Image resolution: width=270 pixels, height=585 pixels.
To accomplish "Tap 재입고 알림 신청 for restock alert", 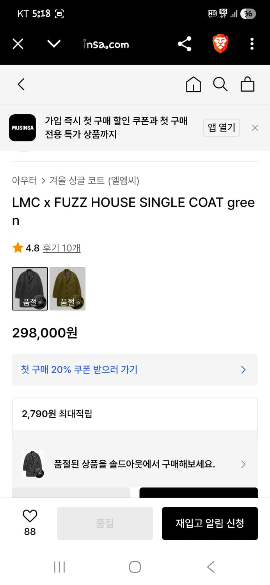I will click(210, 523).
